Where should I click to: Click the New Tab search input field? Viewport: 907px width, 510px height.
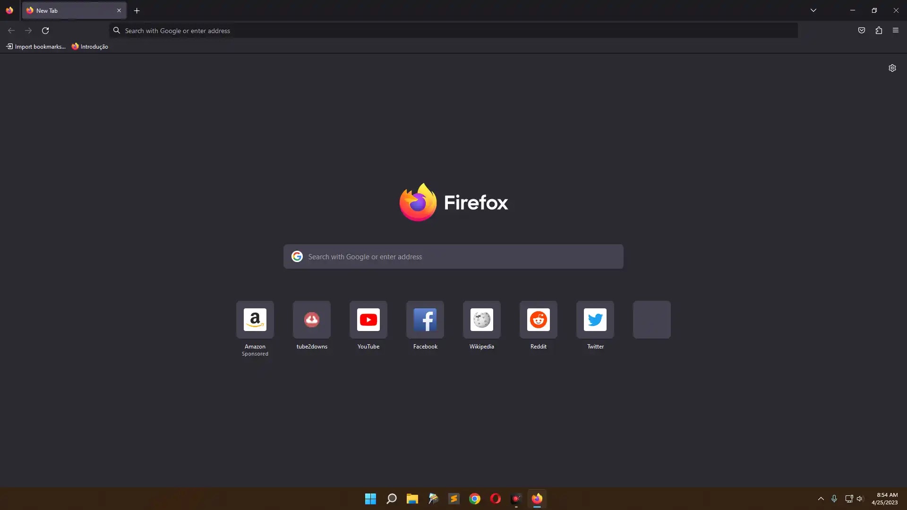point(453,256)
